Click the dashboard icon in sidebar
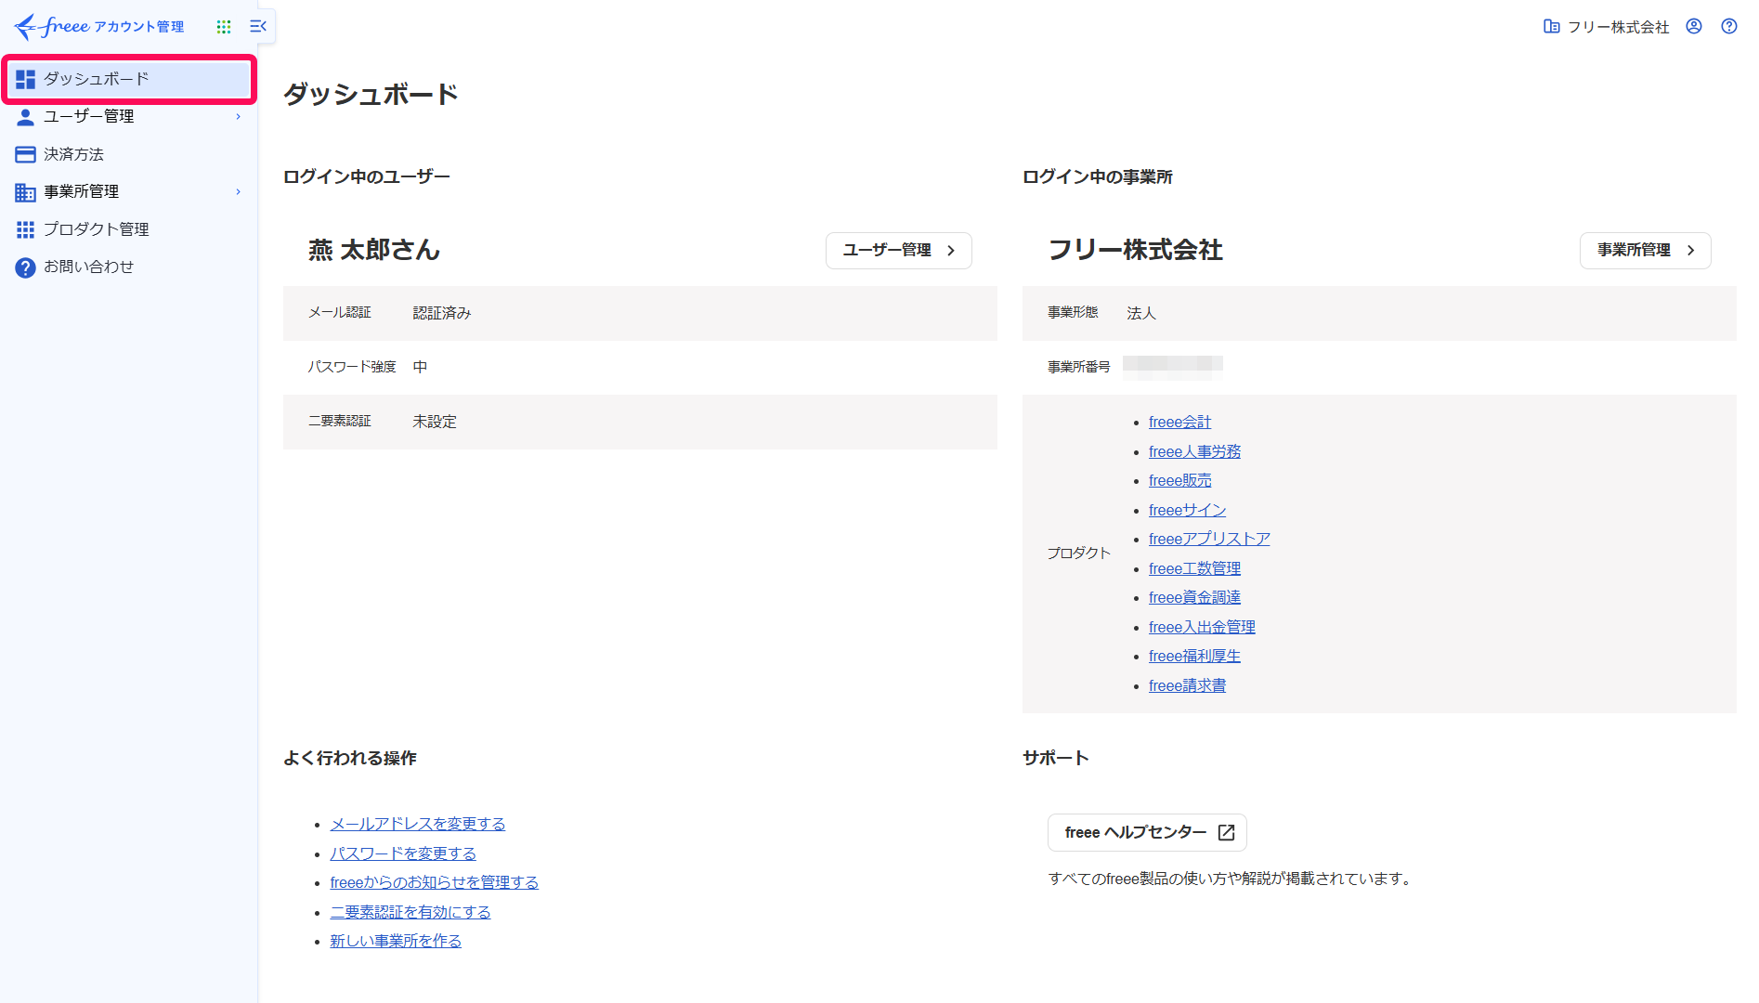 [25, 79]
